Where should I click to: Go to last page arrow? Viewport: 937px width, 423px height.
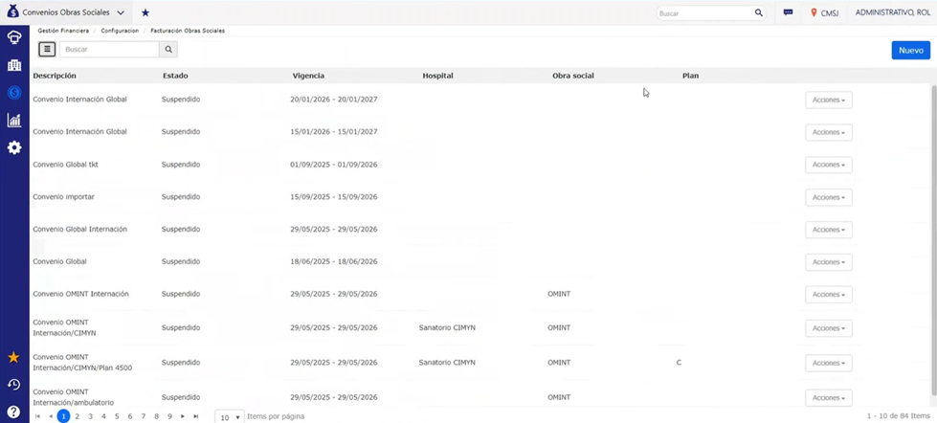coord(196,416)
